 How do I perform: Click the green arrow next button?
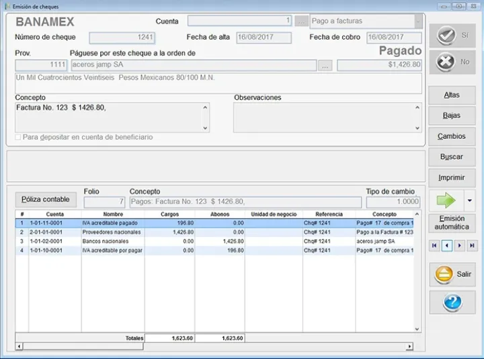(x=445, y=200)
